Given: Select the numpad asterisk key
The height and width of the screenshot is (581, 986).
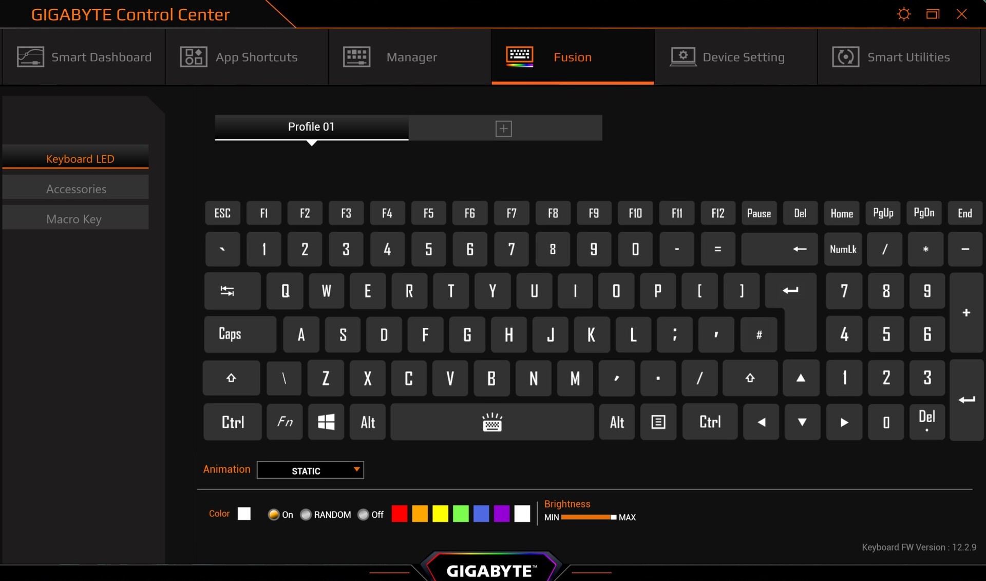Looking at the screenshot, I should [x=925, y=249].
